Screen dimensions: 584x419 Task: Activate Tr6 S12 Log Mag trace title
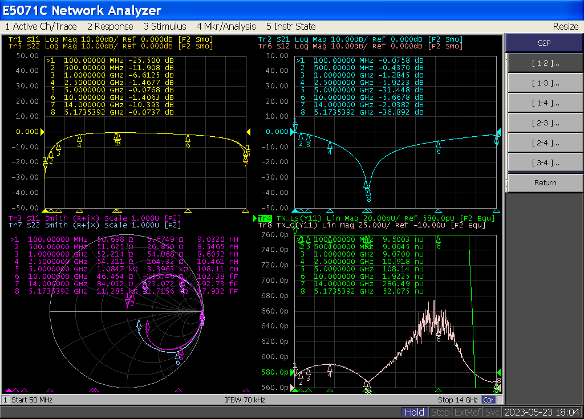point(360,46)
